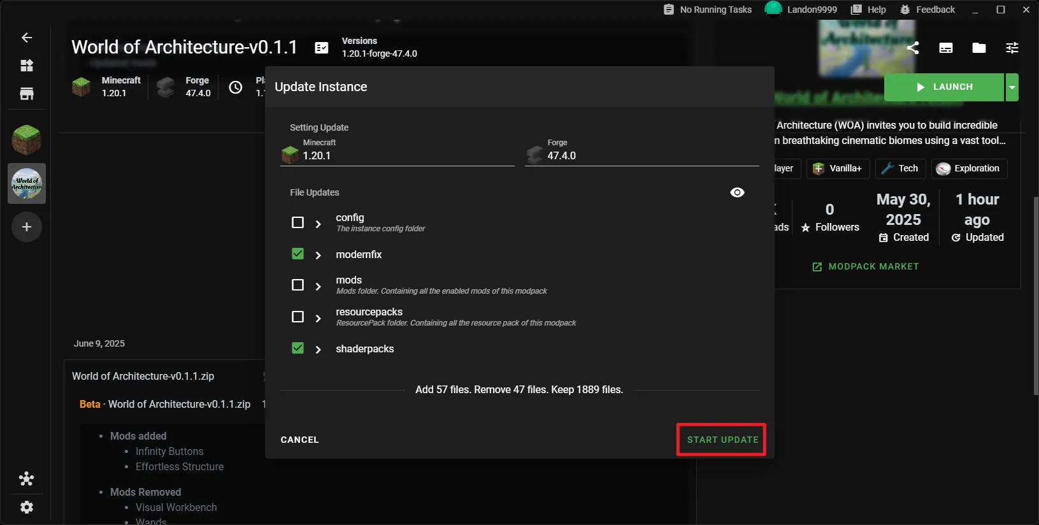Open the instance settings sliders icon

click(1012, 48)
